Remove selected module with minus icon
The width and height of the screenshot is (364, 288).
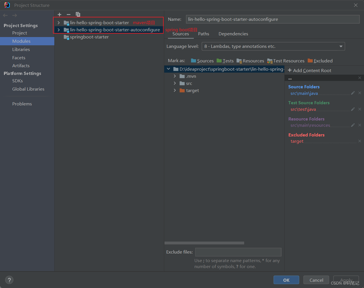[x=68, y=15]
